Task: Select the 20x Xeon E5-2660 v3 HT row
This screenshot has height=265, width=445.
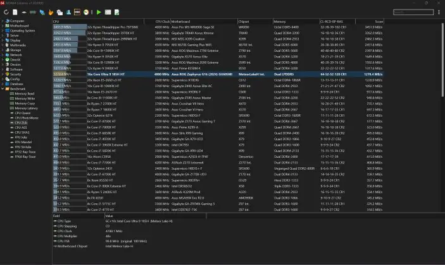Action: coord(218,80)
